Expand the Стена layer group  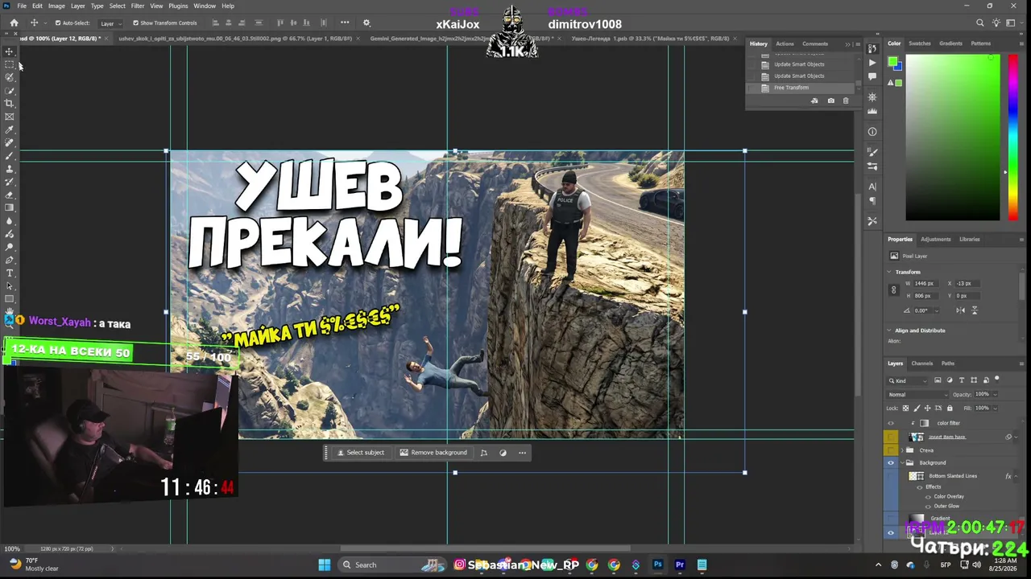tap(902, 450)
